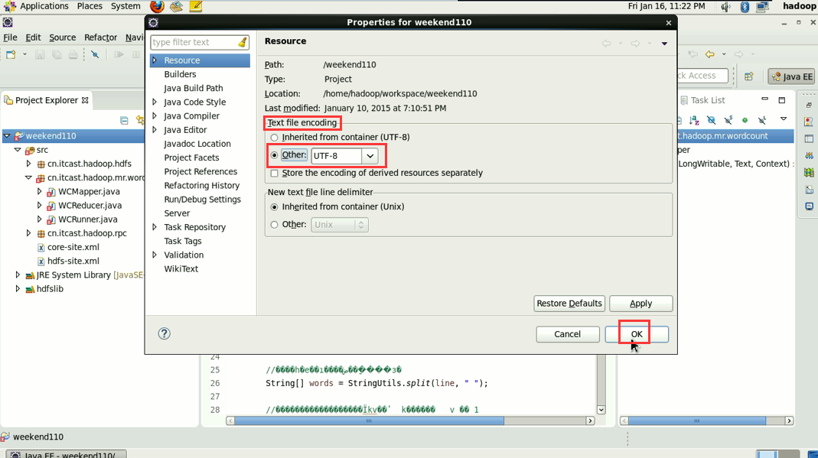Click Hide Local Types icon in Outline toolbar
This screenshot has width=818, height=458.
(762, 120)
